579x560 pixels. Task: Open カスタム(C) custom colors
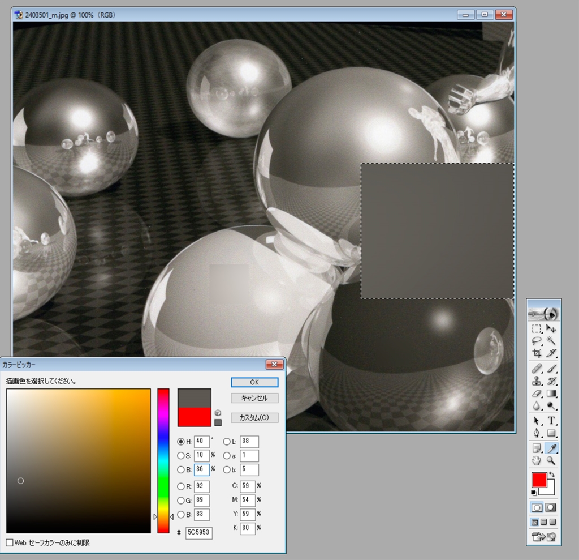tap(254, 418)
